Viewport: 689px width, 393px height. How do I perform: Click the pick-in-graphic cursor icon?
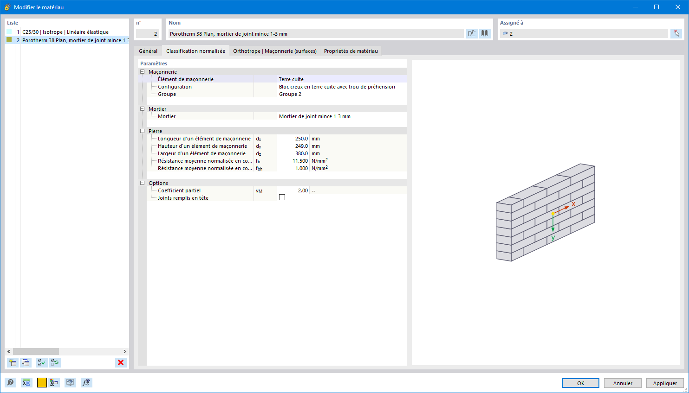pos(676,33)
